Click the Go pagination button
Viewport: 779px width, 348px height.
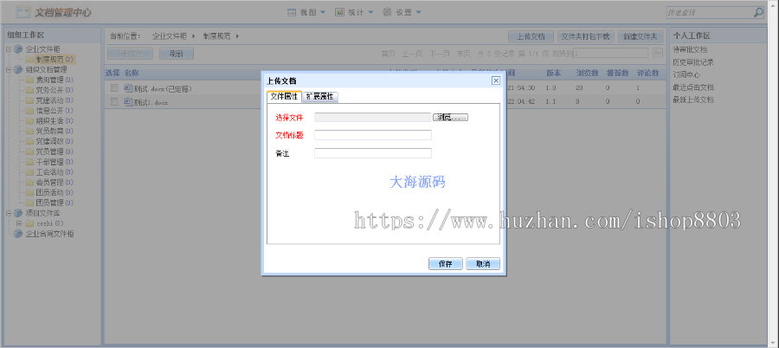point(657,53)
